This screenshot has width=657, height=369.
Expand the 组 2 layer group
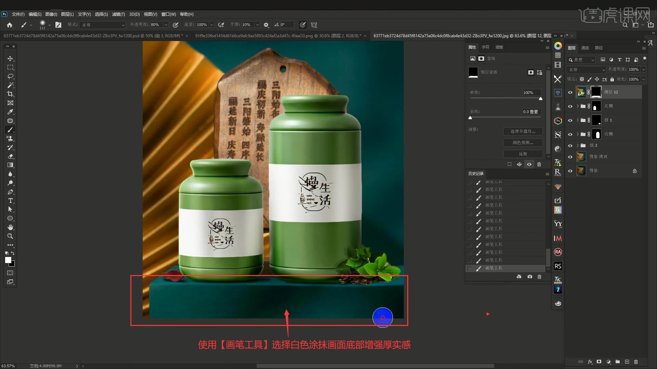pos(578,146)
